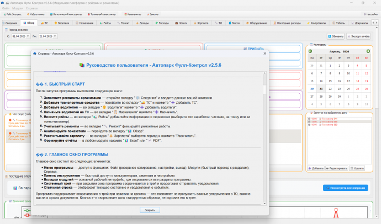Click Добавить note button with plus icon
Image resolution: width=381 pixels, height=224 pixels.
316,168
